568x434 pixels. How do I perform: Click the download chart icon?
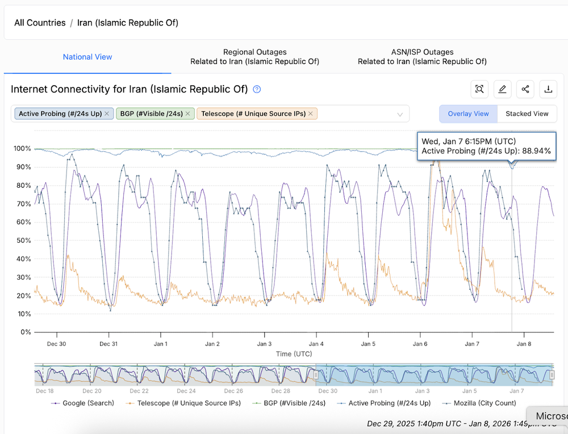click(548, 89)
